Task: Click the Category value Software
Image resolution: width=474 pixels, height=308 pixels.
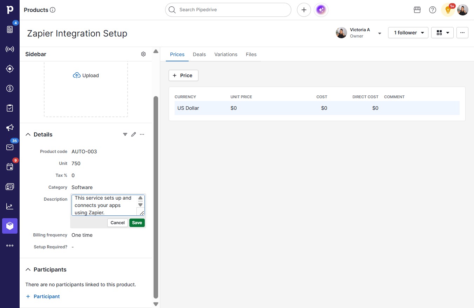Action: coord(82,187)
